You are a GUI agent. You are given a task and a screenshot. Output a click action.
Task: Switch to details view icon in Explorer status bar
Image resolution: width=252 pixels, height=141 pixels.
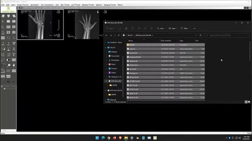[x=246, y=102]
